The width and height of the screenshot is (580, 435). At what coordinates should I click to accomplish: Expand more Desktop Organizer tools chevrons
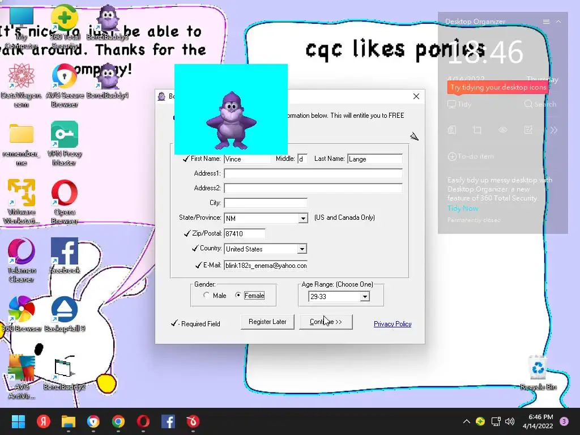[x=554, y=130]
